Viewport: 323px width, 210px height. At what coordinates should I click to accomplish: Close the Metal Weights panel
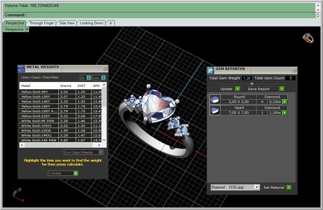point(105,68)
